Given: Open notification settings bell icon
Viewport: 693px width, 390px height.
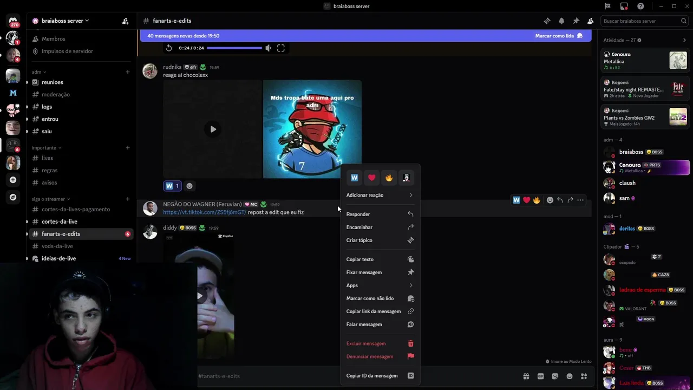Looking at the screenshot, I should click(x=561, y=21).
